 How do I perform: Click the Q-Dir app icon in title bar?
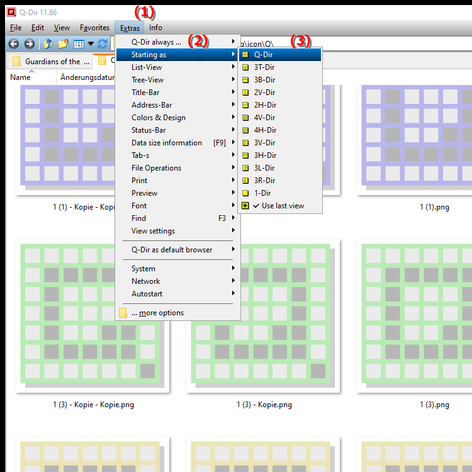pyautogui.click(x=11, y=12)
